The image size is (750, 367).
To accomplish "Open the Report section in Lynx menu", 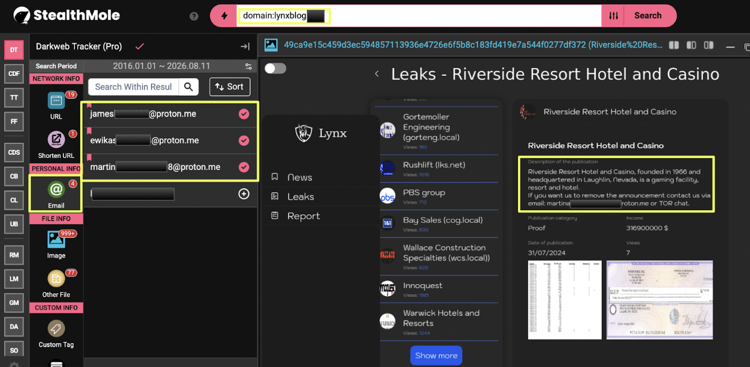I will coord(303,216).
